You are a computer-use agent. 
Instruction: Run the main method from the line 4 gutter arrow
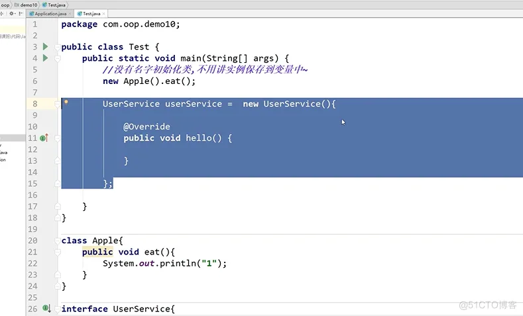tap(45, 58)
